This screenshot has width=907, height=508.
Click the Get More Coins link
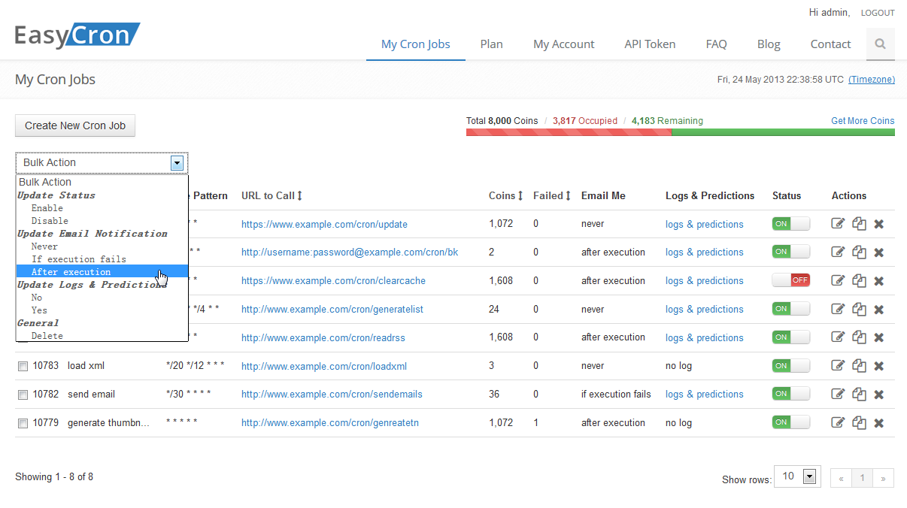pos(863,120)
